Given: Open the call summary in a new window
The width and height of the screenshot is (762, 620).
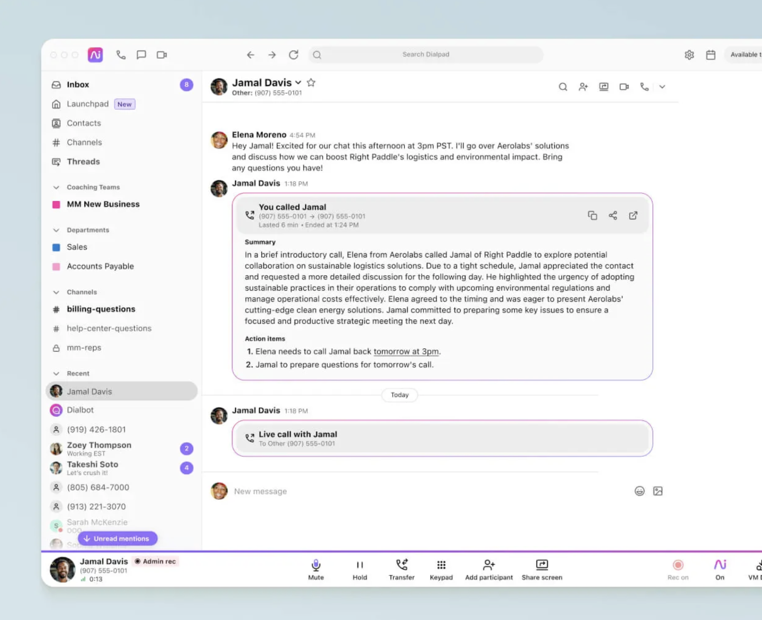Looking at the screenshot, I should (x=633, y=215).
